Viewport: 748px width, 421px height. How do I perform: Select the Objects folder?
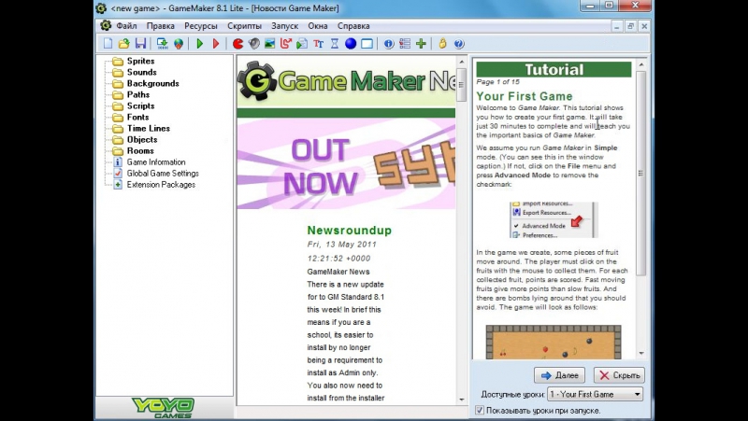(142, 139)
